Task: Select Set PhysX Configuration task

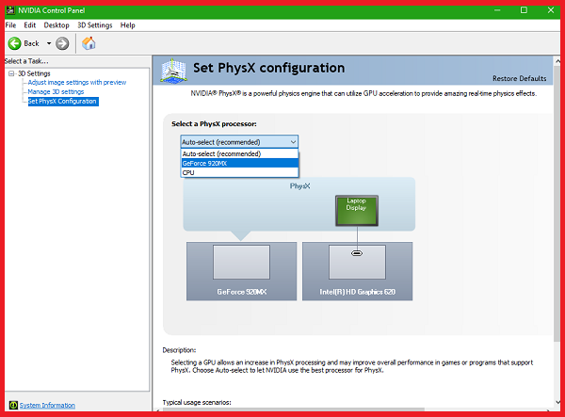Action: 63,101
